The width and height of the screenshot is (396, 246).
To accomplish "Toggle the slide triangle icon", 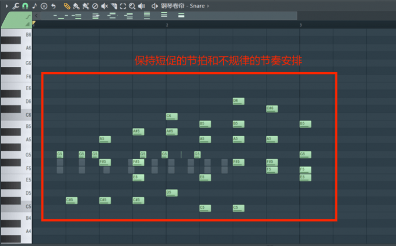I will [27, 24].
